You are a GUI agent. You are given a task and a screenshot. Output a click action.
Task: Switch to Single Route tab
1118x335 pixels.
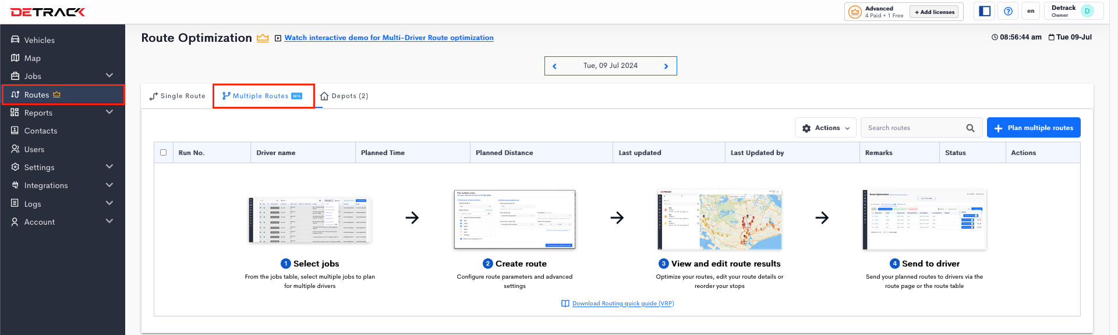177,96
